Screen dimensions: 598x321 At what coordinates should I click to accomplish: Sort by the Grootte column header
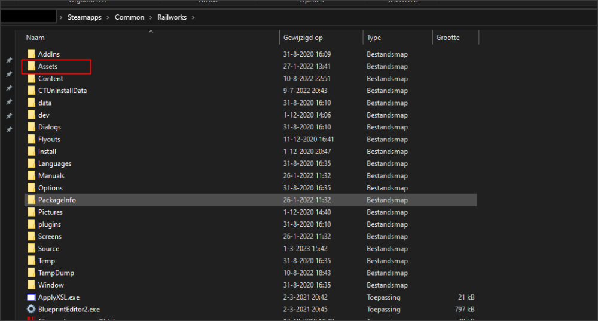click(x=448, y=38)
